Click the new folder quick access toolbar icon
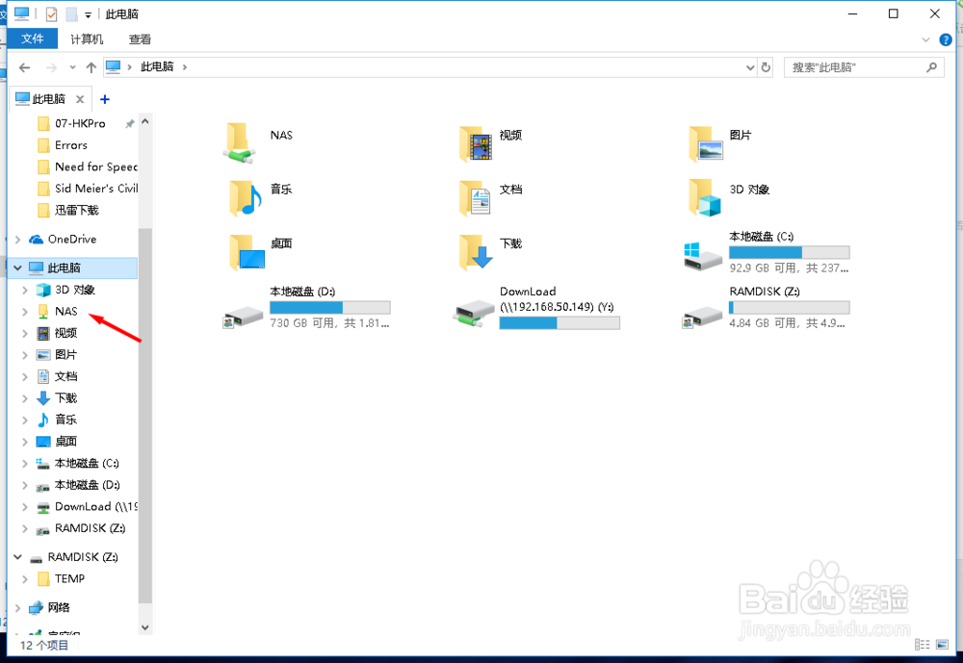The height and width of the screenshot is (663, 963). point(72,14)
